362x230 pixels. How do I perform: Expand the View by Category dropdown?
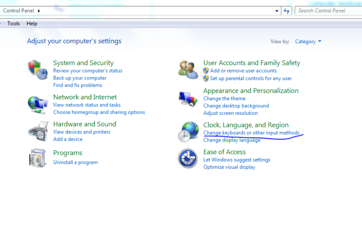coord(308,41)
